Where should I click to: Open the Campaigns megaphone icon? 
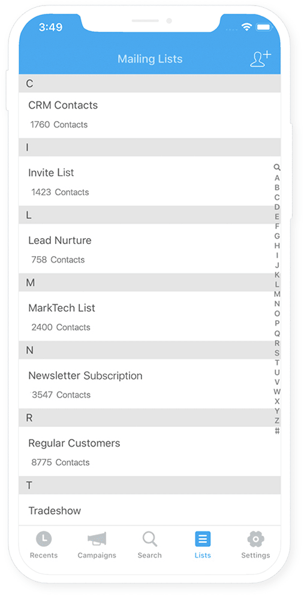97,538
